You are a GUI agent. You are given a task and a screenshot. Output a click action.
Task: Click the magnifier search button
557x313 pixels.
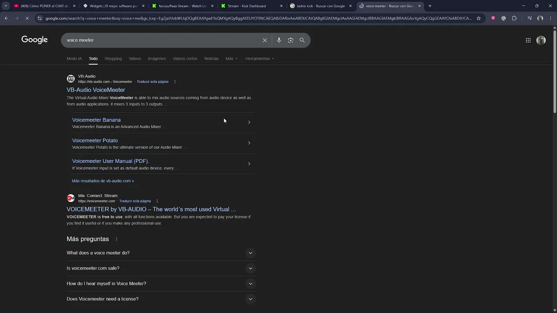(x=302, y=40)
